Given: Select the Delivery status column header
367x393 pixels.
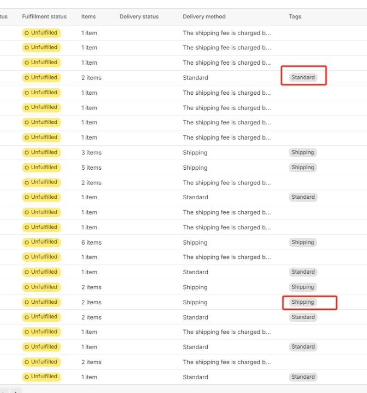Looking at the screenshot, I should 139,17.
